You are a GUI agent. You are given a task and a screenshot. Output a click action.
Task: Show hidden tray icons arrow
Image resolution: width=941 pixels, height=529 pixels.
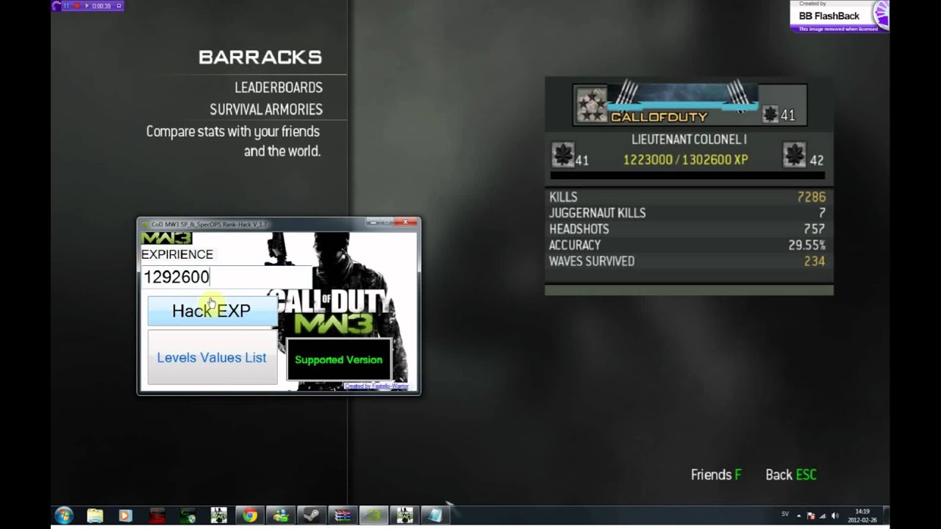[x=798, y=516]
